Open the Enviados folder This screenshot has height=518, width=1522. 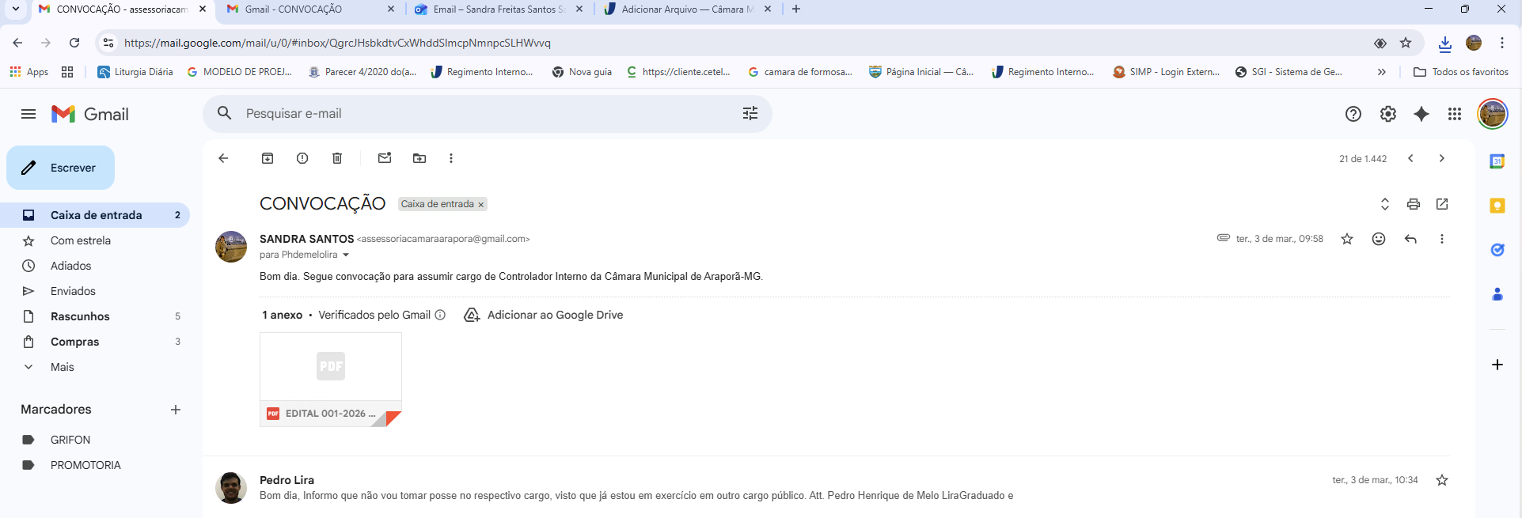[73, 291]
